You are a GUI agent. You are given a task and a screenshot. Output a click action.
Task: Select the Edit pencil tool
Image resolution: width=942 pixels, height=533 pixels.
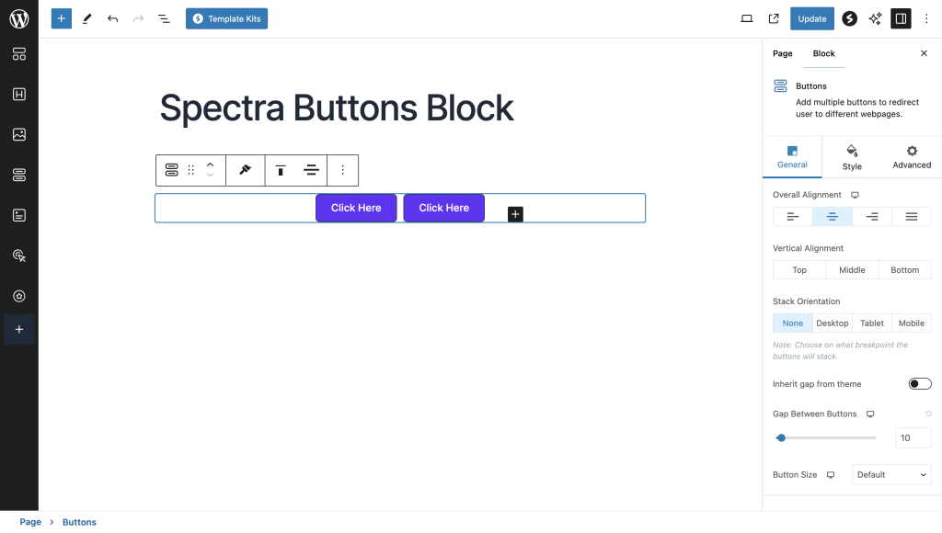click(86, 17)
